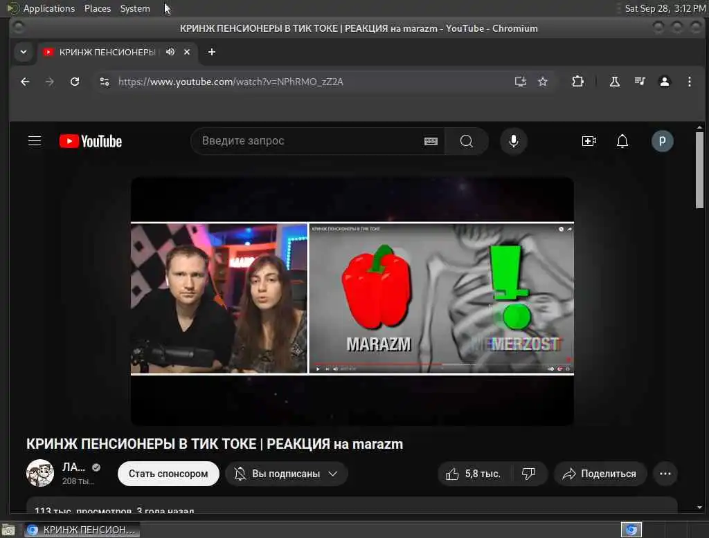The width and height of the screenshot is (709, 538).
Task: Close the КРИНЖ ПЕНСИОНЕРЫ tab
Action: tap(187, 52)
